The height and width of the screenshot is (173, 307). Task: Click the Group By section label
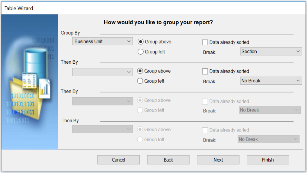(70, 33)
